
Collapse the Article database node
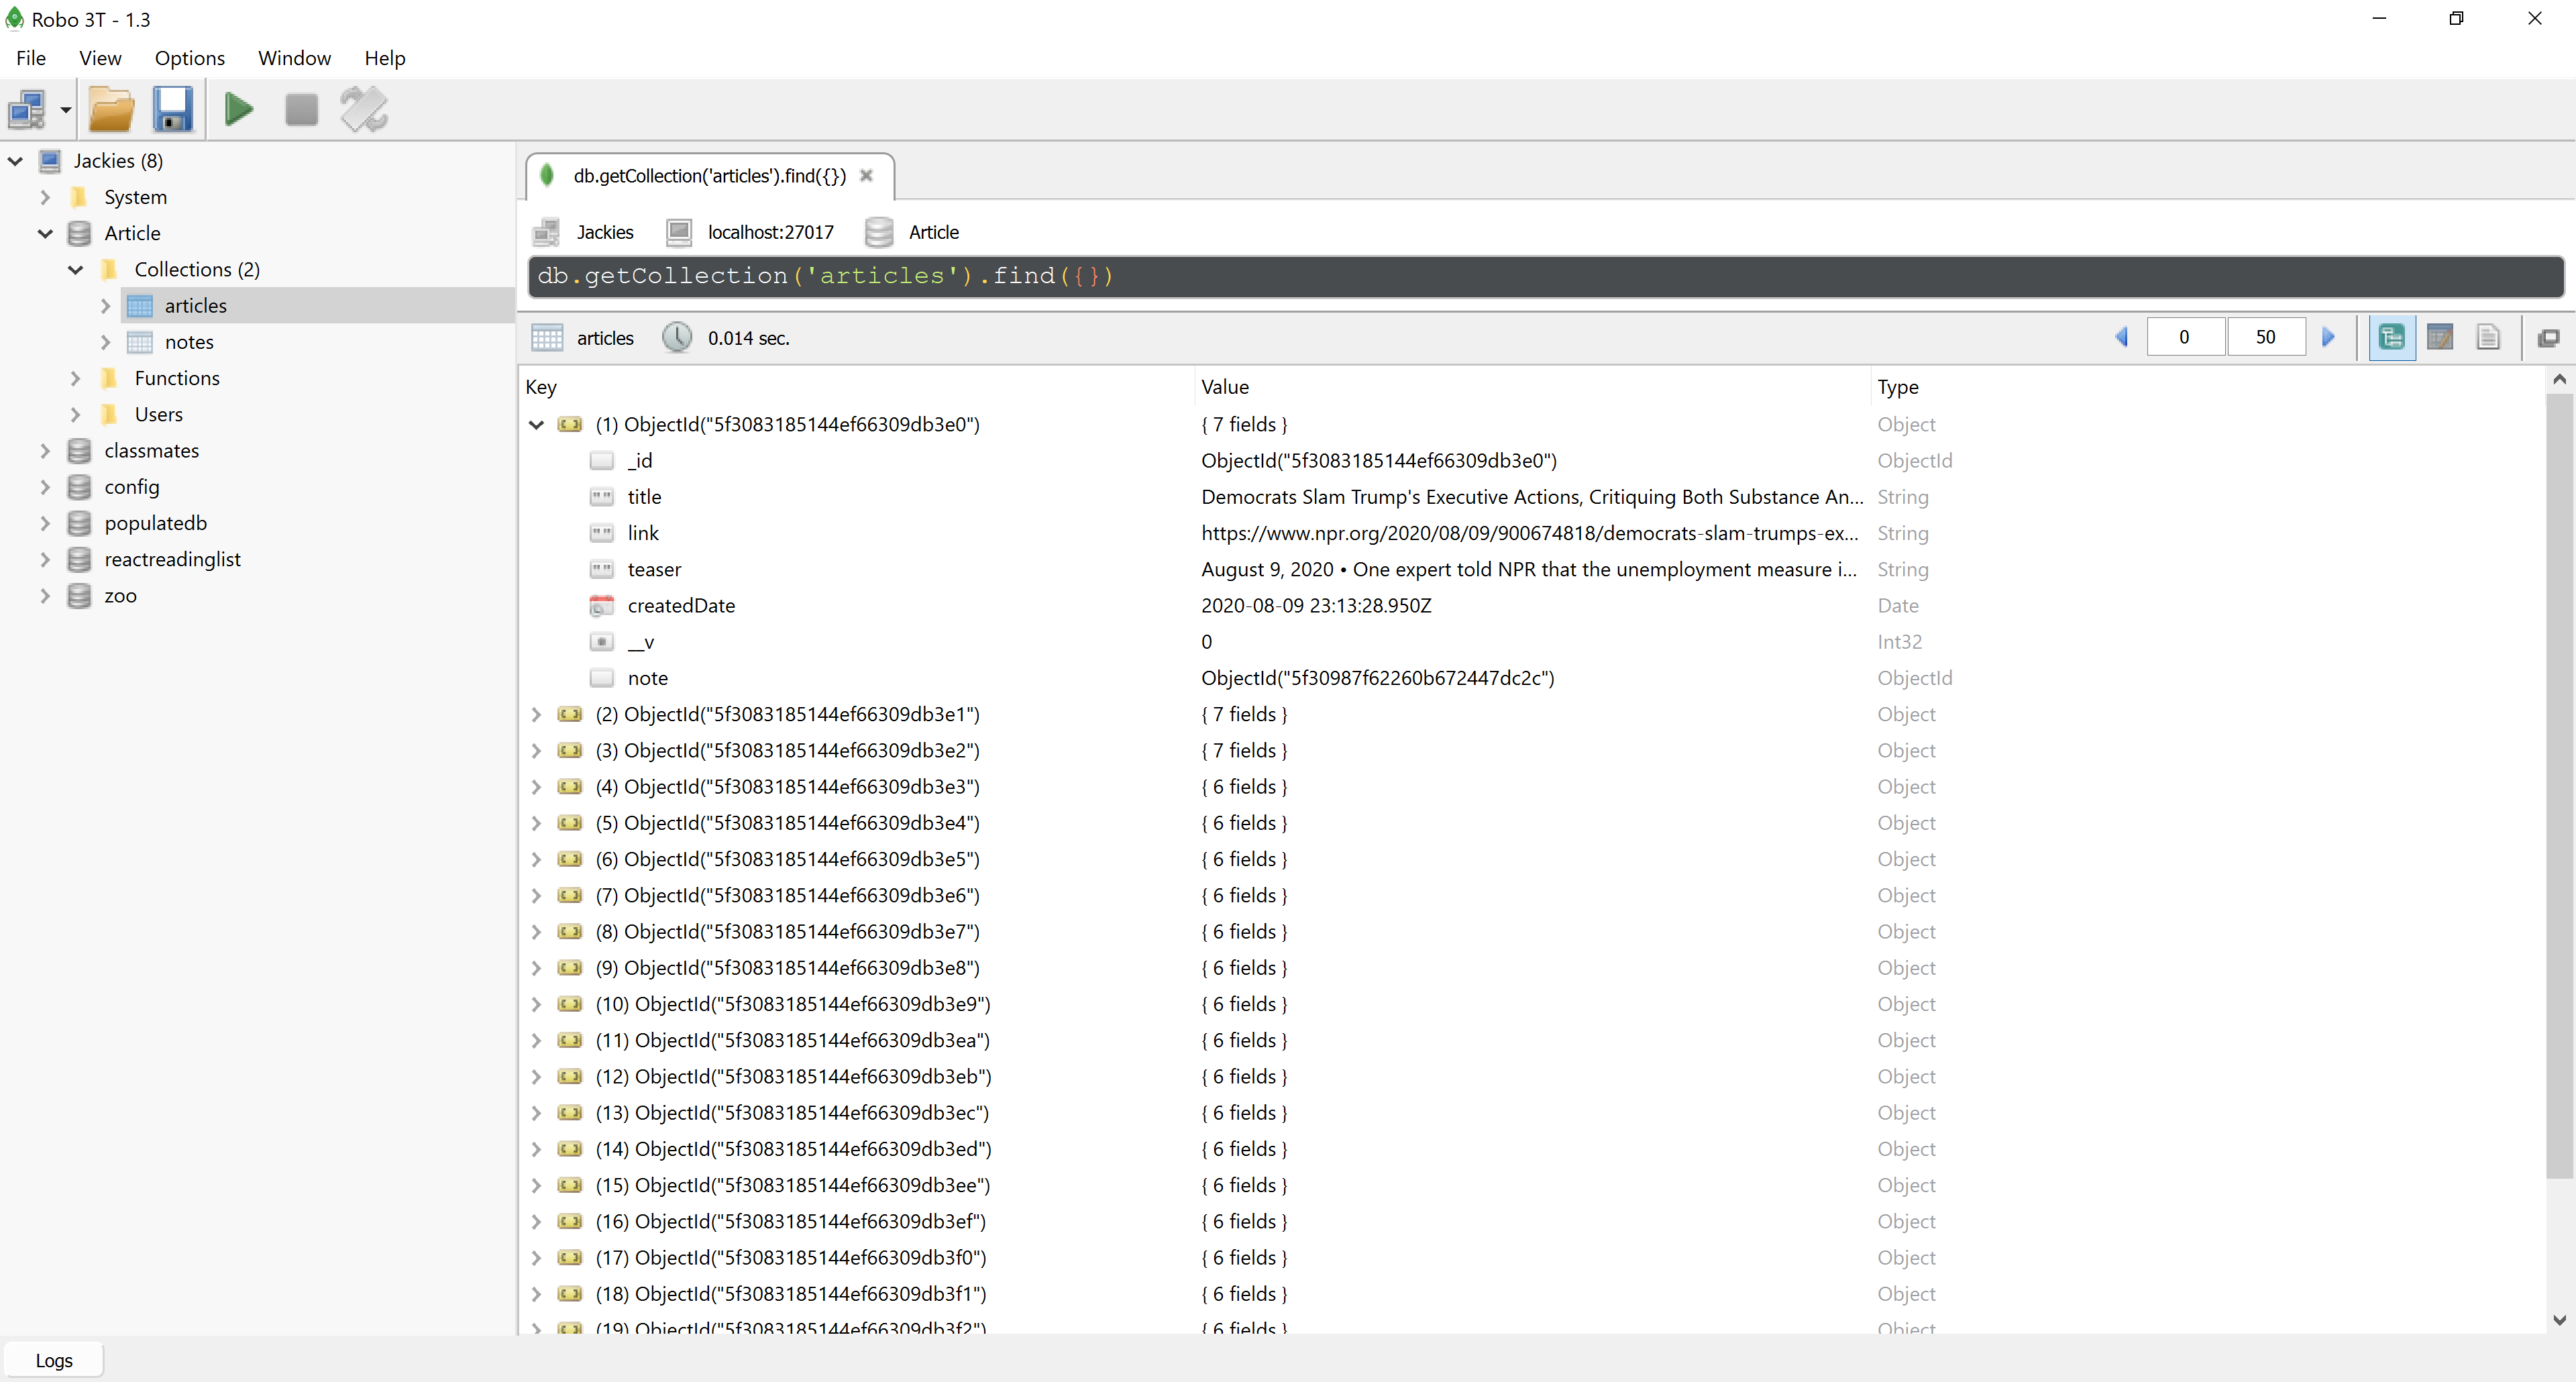pos(45,233)
